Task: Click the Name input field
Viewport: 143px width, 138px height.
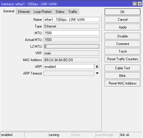Action: (71, 20)
